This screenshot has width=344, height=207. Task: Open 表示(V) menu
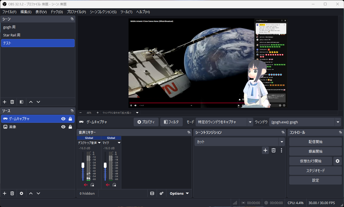(41, 12)
